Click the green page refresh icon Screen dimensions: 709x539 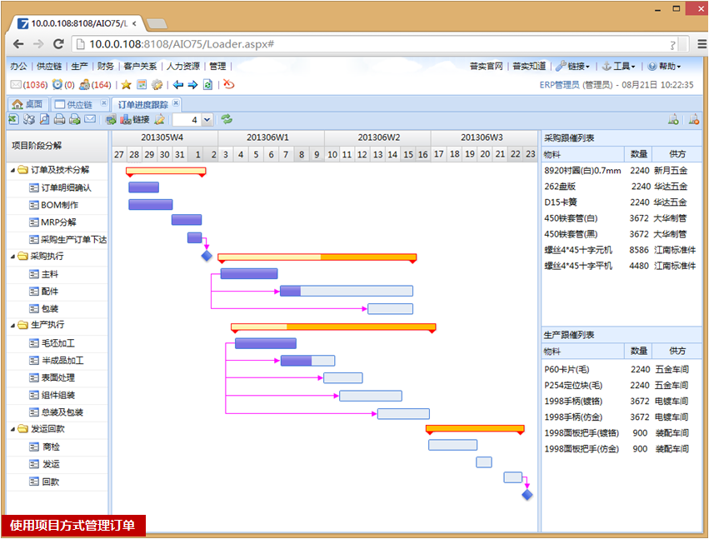(207, 85)
